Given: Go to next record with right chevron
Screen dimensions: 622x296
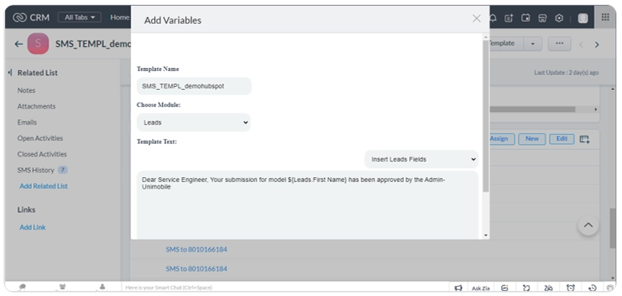Looking at the screenshot, I should [597, 44].
